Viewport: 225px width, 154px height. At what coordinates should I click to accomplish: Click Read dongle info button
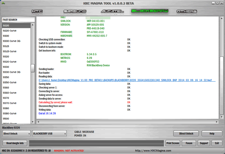[15, 143]
